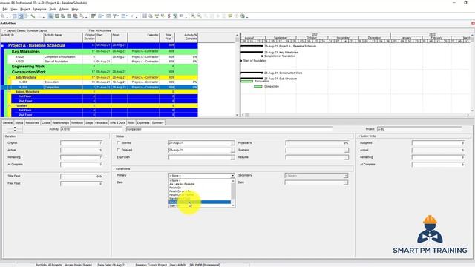The image size is (475, 267).
Task: Switch to the Resources tab
Action: pyautogui.click(x=33, y=122)
